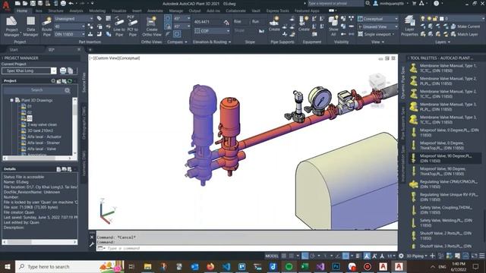486x273 pixels.
Task: Toggle snap mode in status bar
Action: [292, 256]
